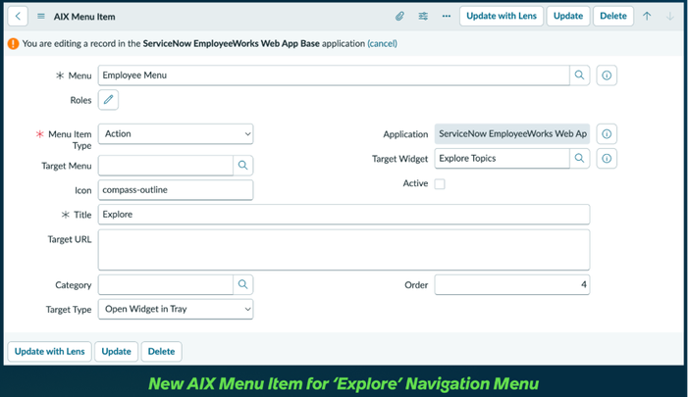Click the Title field containing Explore
This screenshot has width=688, height=397.
pos(344,215)
